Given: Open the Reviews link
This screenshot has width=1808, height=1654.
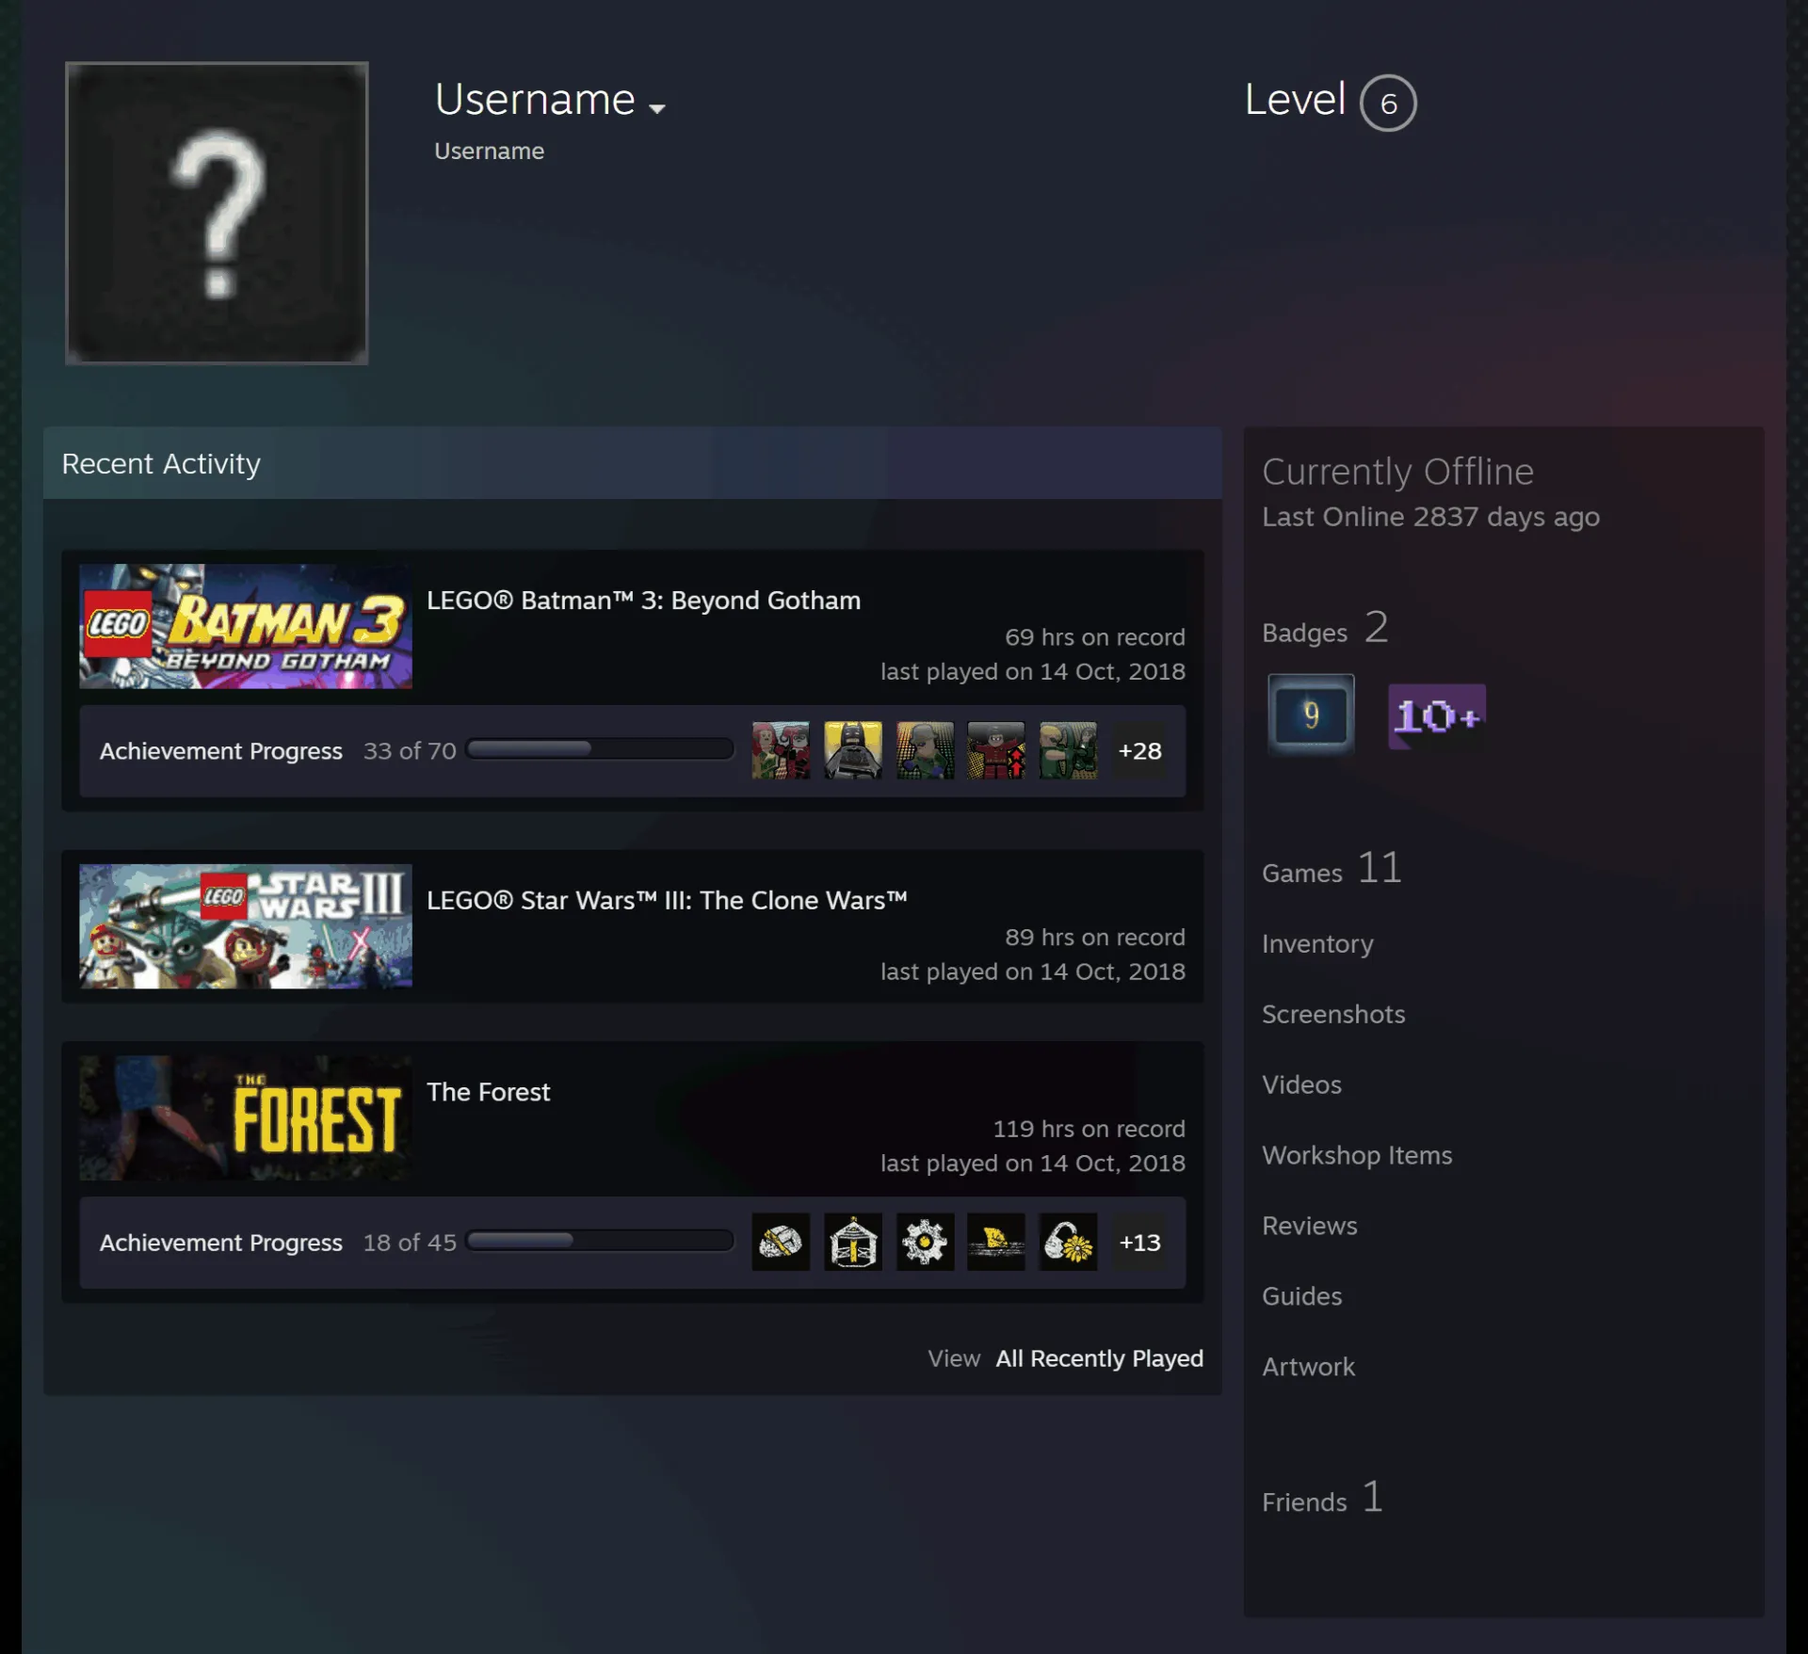Looking at the screenshot, I should (1310, 1226).
